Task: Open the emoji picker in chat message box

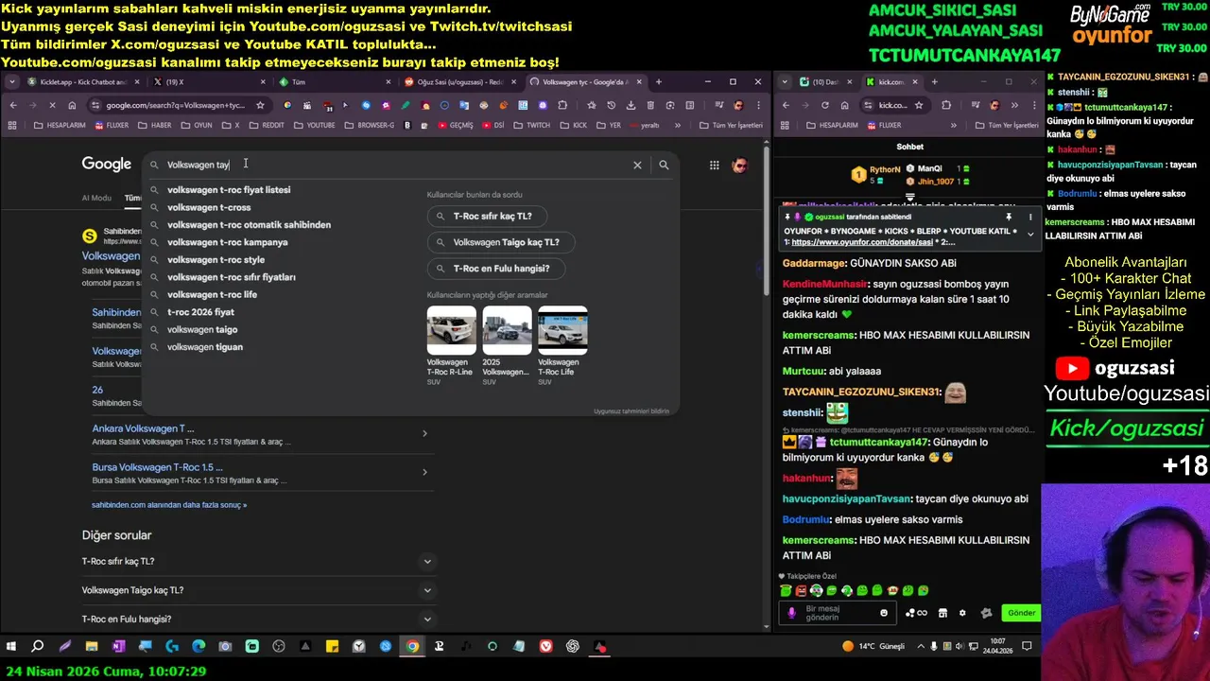Action: click(x=884, y=613)
